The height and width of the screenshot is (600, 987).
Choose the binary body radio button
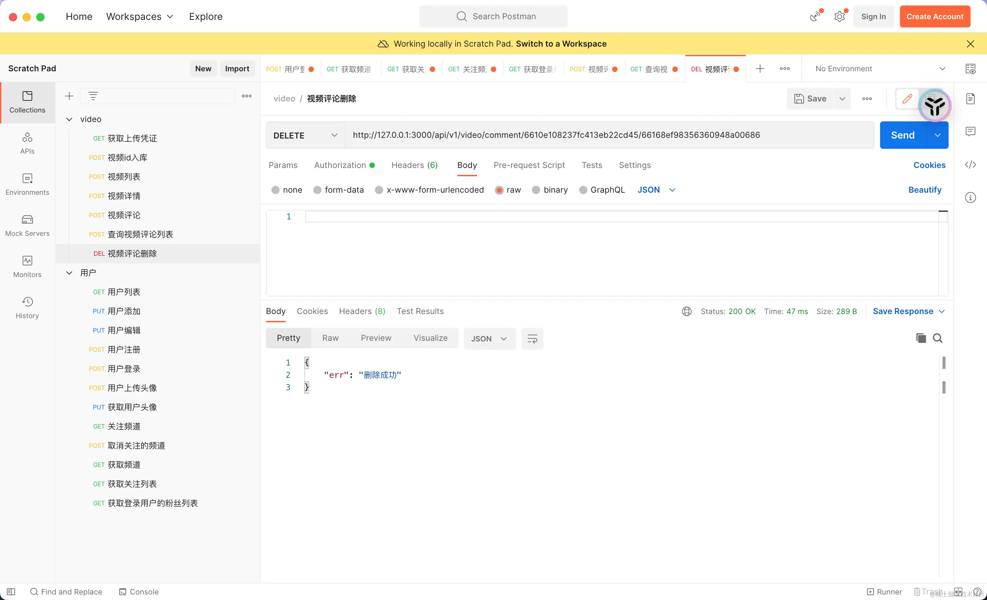tap(536, 190)
